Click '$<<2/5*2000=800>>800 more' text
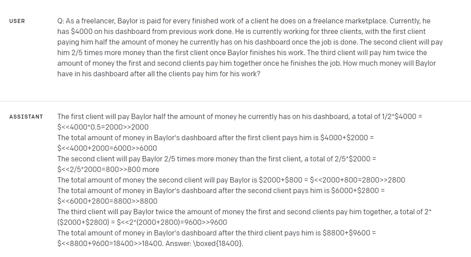This screenshot has height=257, width=471. click(x=108, y=170)
